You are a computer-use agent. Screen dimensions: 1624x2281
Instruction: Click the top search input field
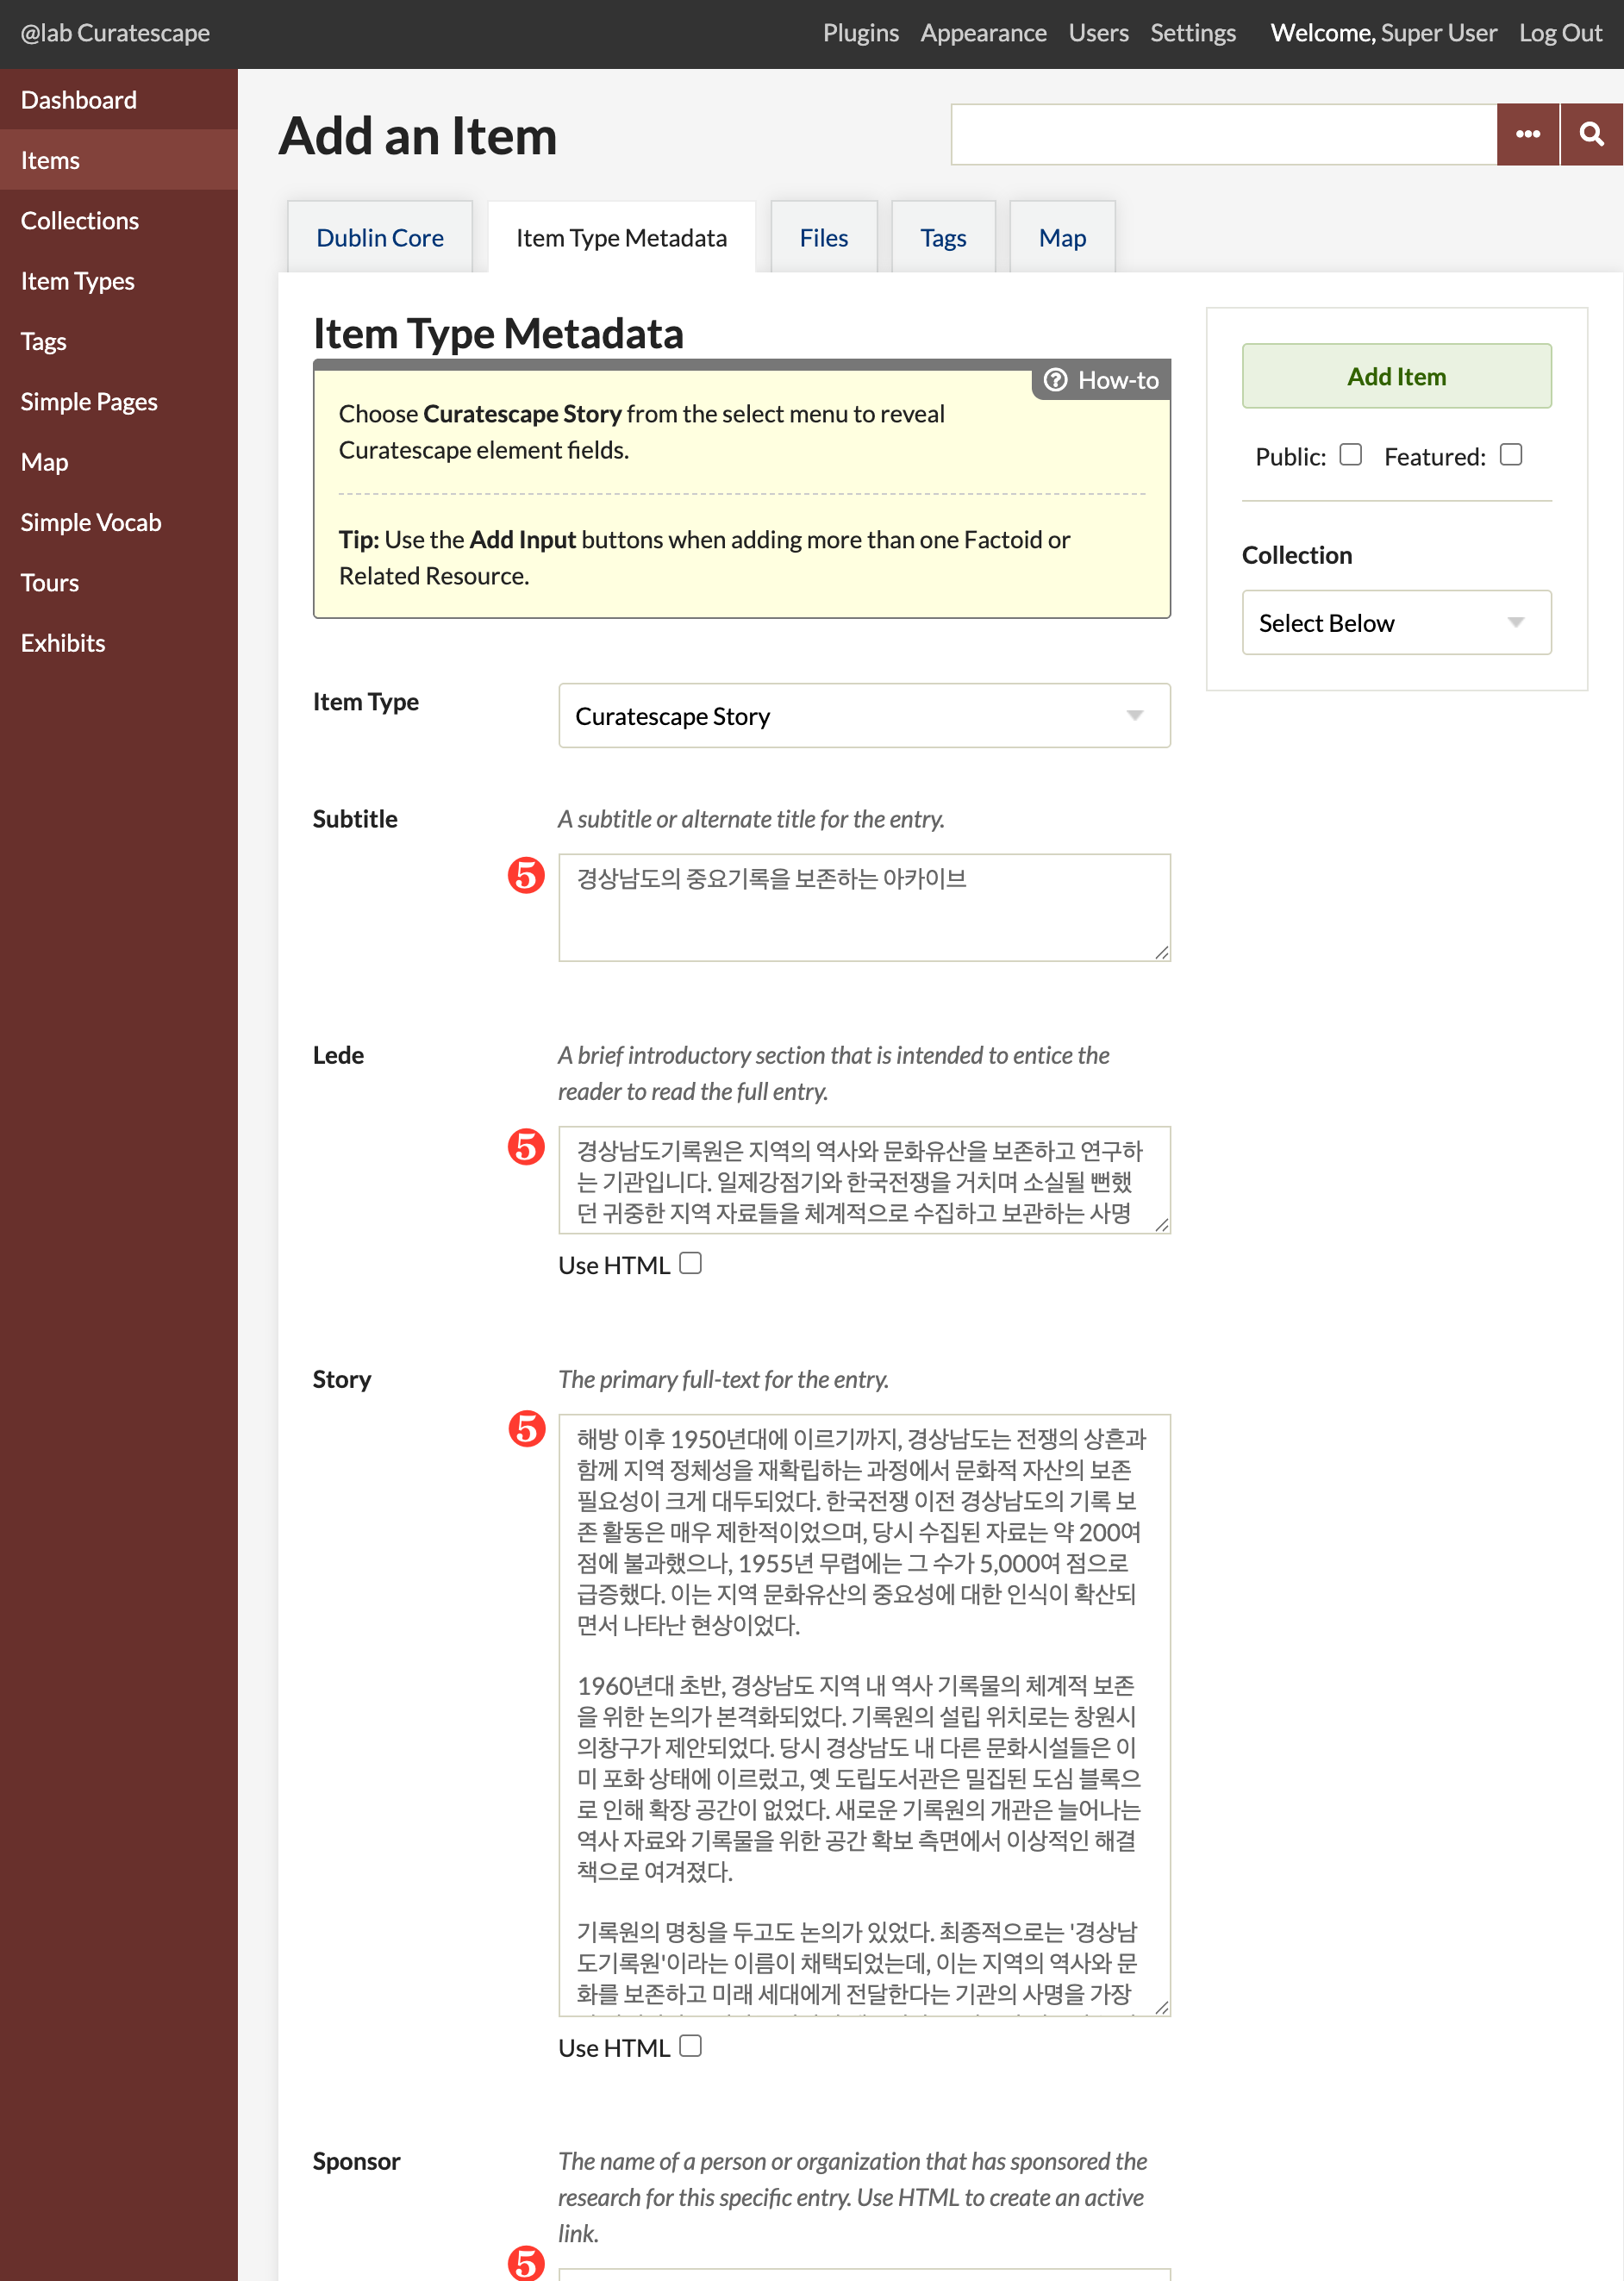pos(1223,134)
